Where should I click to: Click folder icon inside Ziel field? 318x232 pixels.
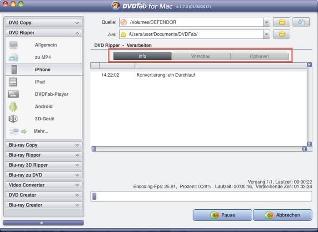coord(123,35)
